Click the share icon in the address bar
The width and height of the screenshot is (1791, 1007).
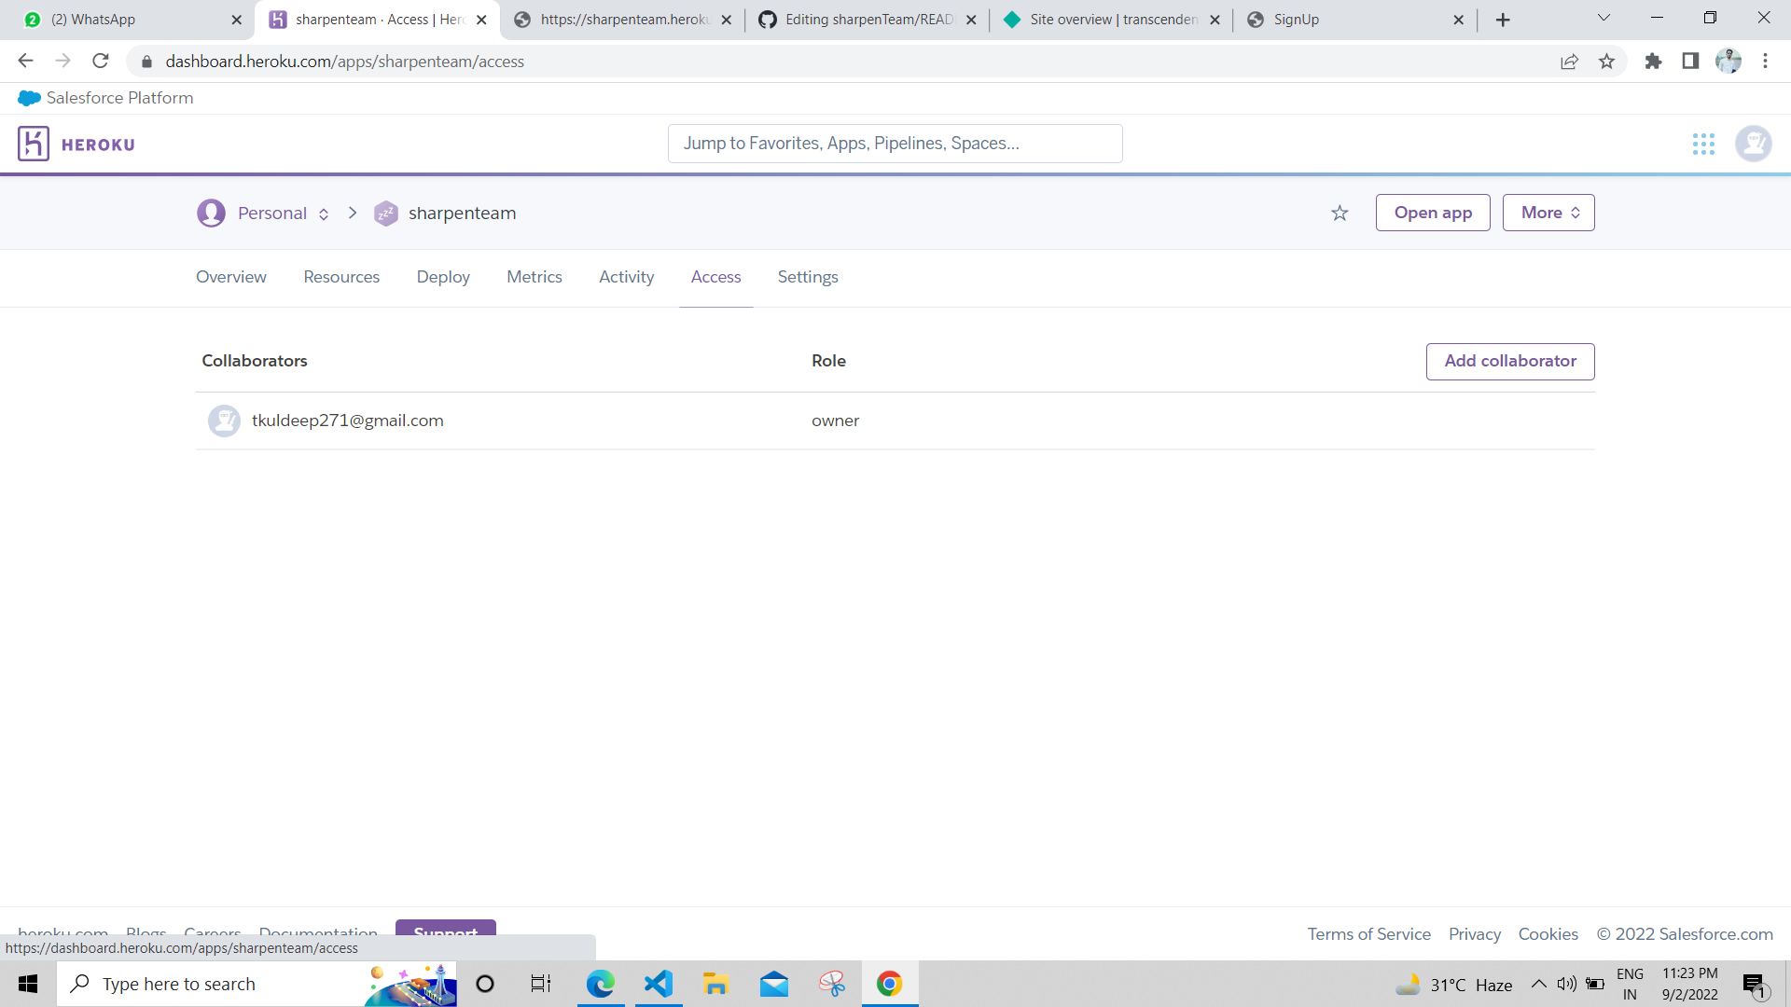(1570, 61)
